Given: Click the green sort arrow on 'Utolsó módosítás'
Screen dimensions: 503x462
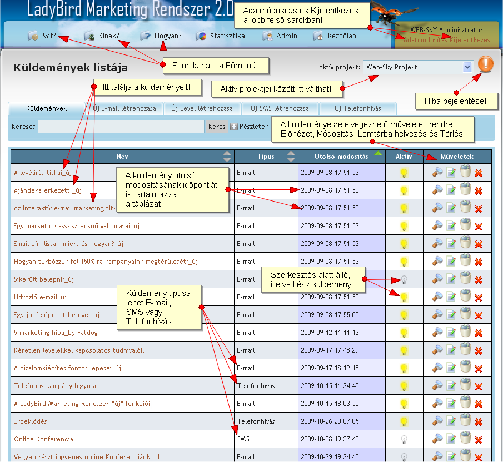Looking at the screenshot, I should [379, 153].
